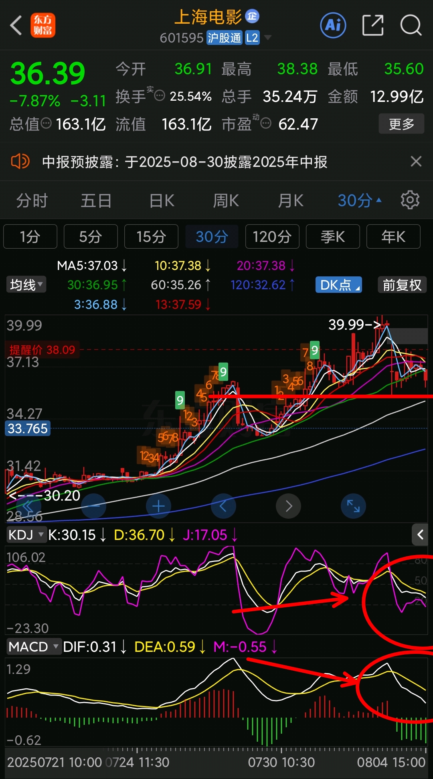
Task: Open the KDJ indicator dropdown
Action: click(x=26, y=535)
